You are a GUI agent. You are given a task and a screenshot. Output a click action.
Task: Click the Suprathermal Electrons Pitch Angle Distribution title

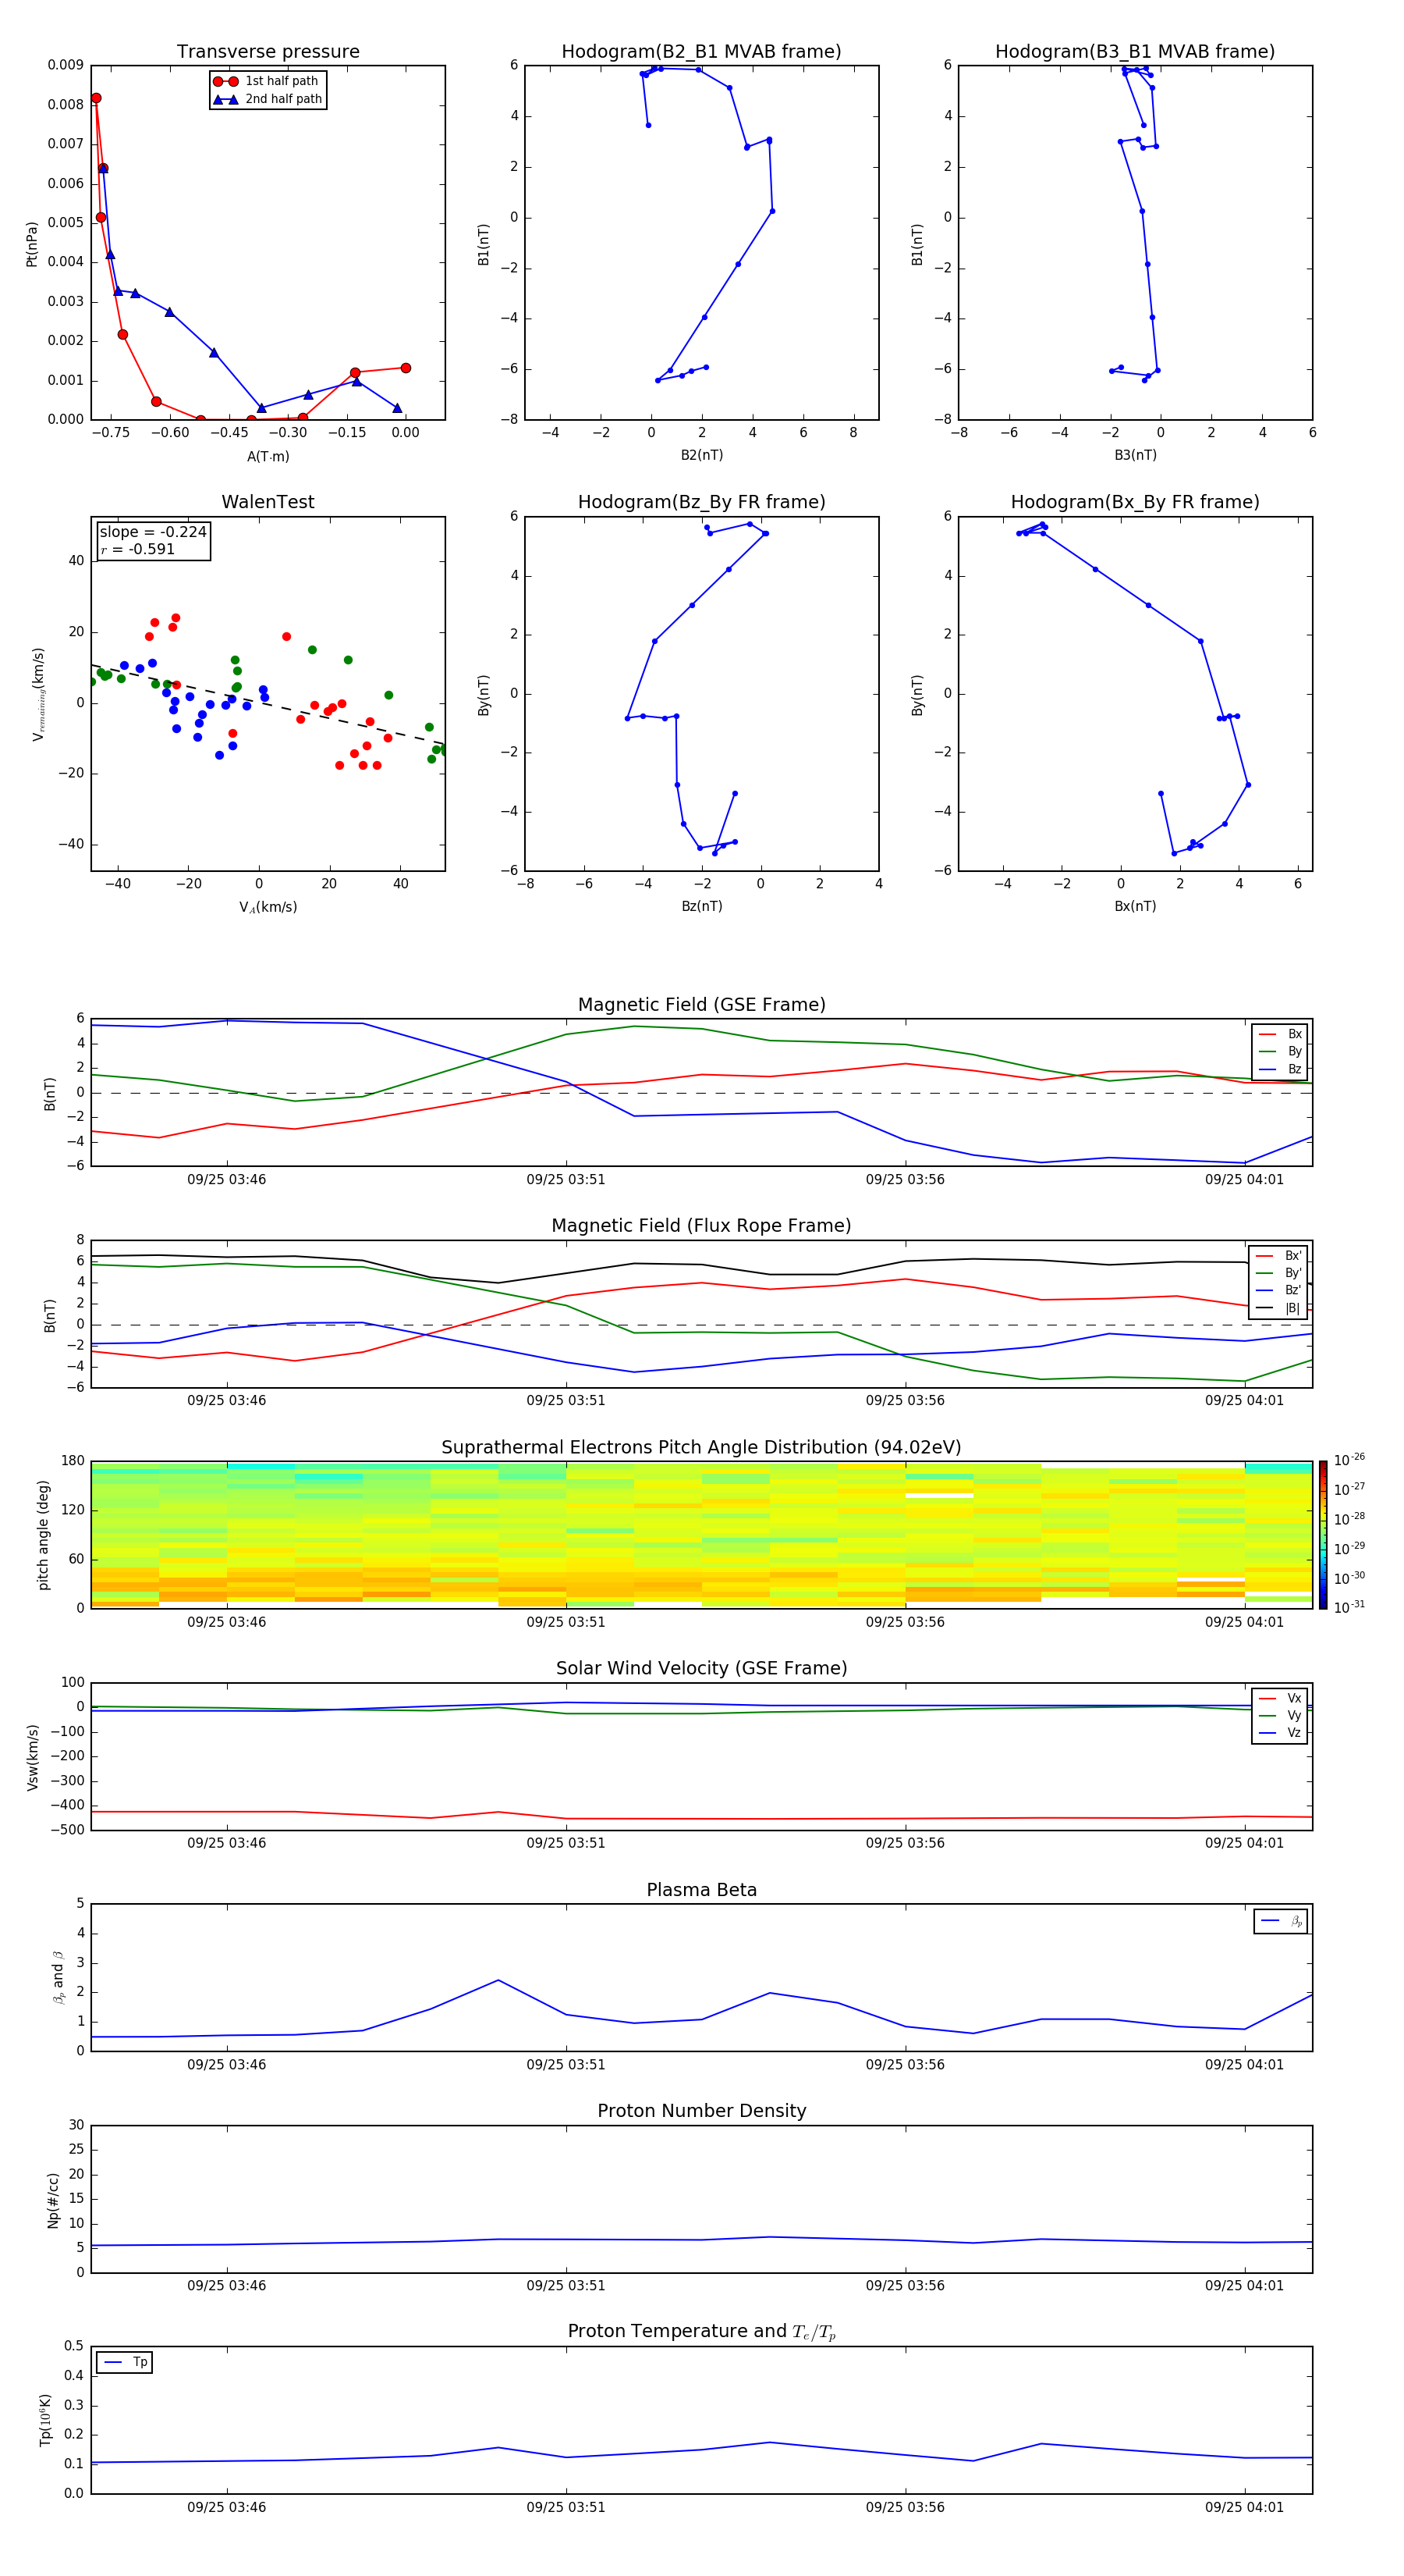coord(701,1447)
